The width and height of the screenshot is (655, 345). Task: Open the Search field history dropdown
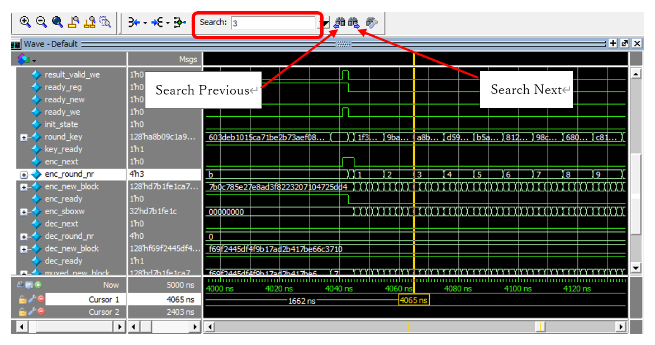pos(324,23)
